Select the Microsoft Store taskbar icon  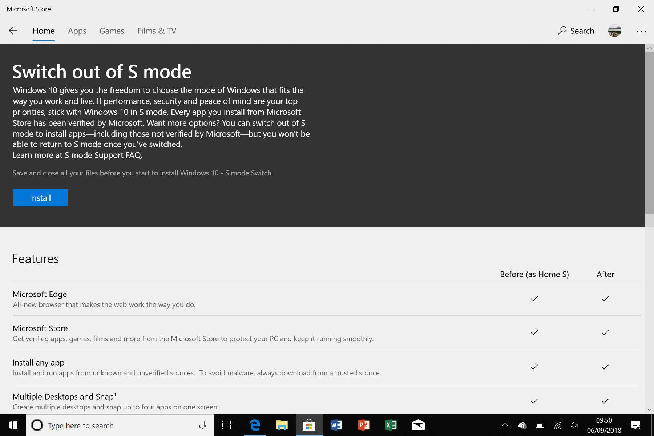(309, 425)
